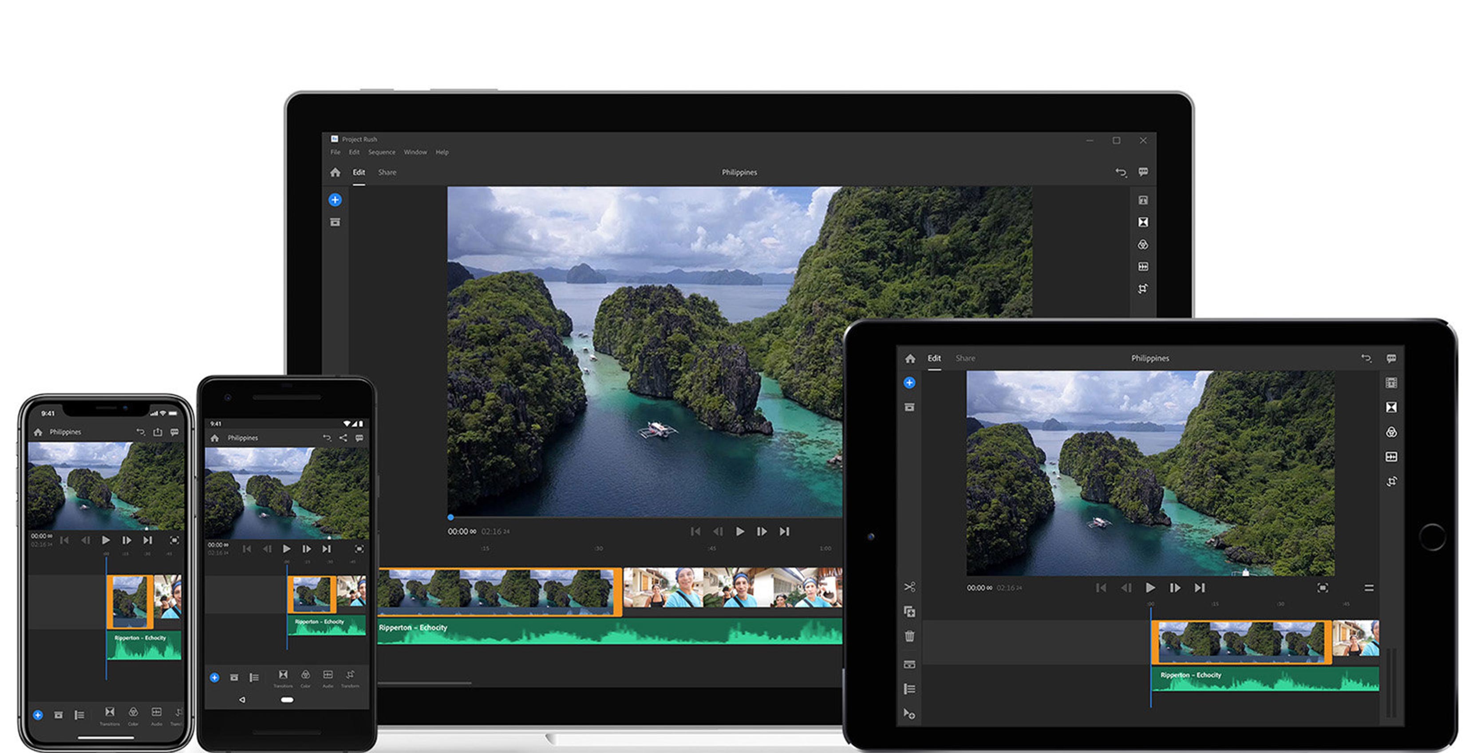This screenshot has width=1477, height=753.
Task: Click the Duplicate clip icon on the tablet
Action: pyautogui.click(x=910, y=612)
